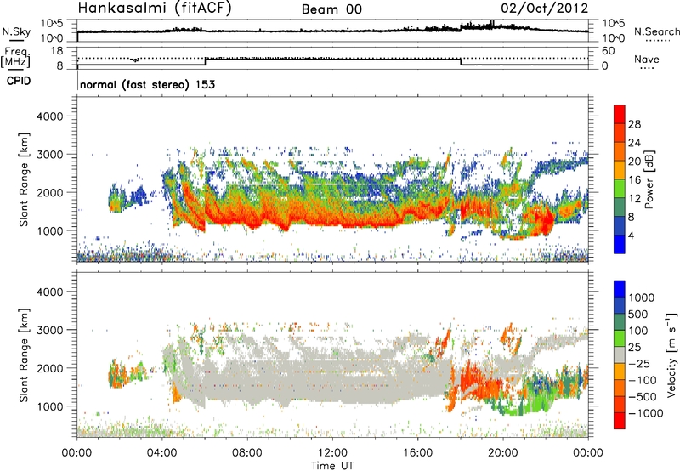Click the -1000 velocity colorbar label
The image size is (680, 471).
646,413
